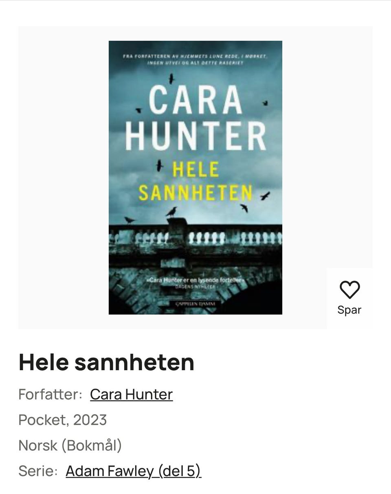Viewport: 391px width, 494px height.
Task: Click the crow perched on the balustrade
Action: coord(171,212)
